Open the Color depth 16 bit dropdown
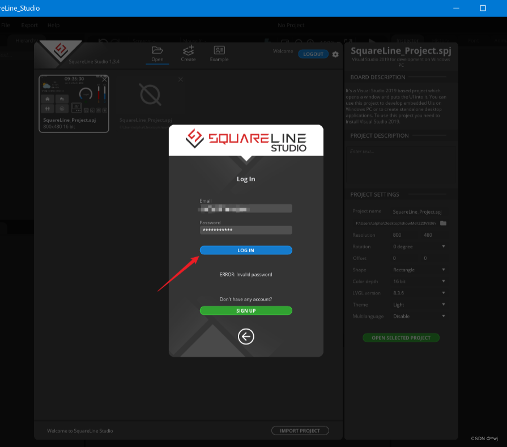 coord(419,282)
